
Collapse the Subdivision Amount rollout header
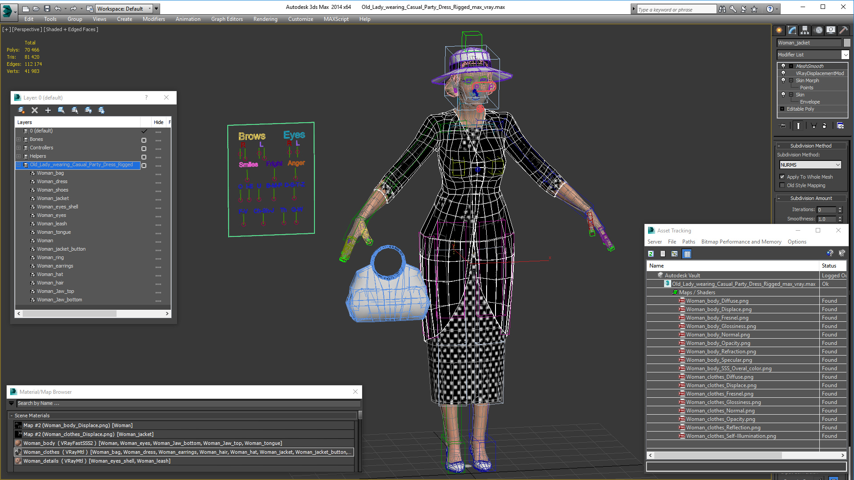click(x=810, y=198)
